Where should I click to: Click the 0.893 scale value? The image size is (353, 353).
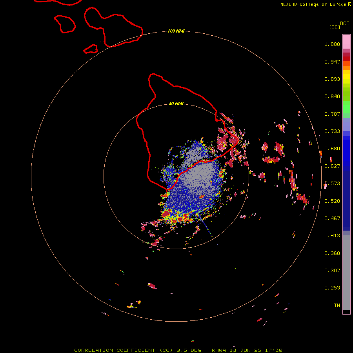tap(332, 79)
